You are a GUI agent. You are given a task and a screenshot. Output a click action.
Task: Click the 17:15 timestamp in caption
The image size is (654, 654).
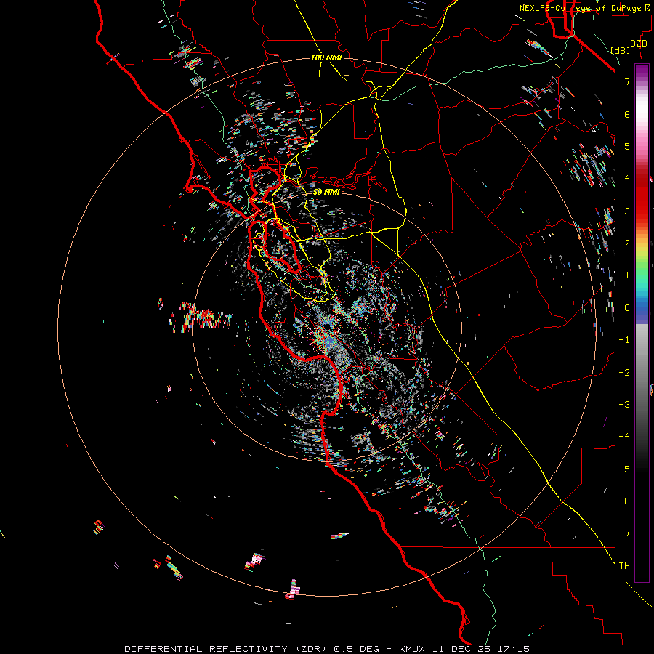512,649
